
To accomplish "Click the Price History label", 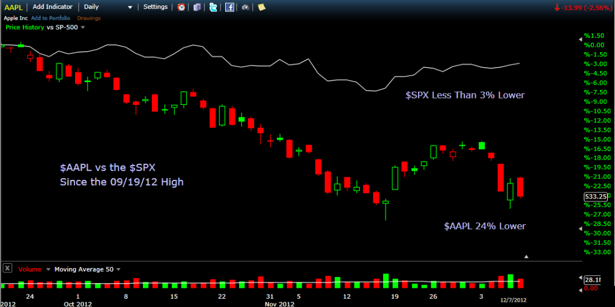I will [24, 28].
